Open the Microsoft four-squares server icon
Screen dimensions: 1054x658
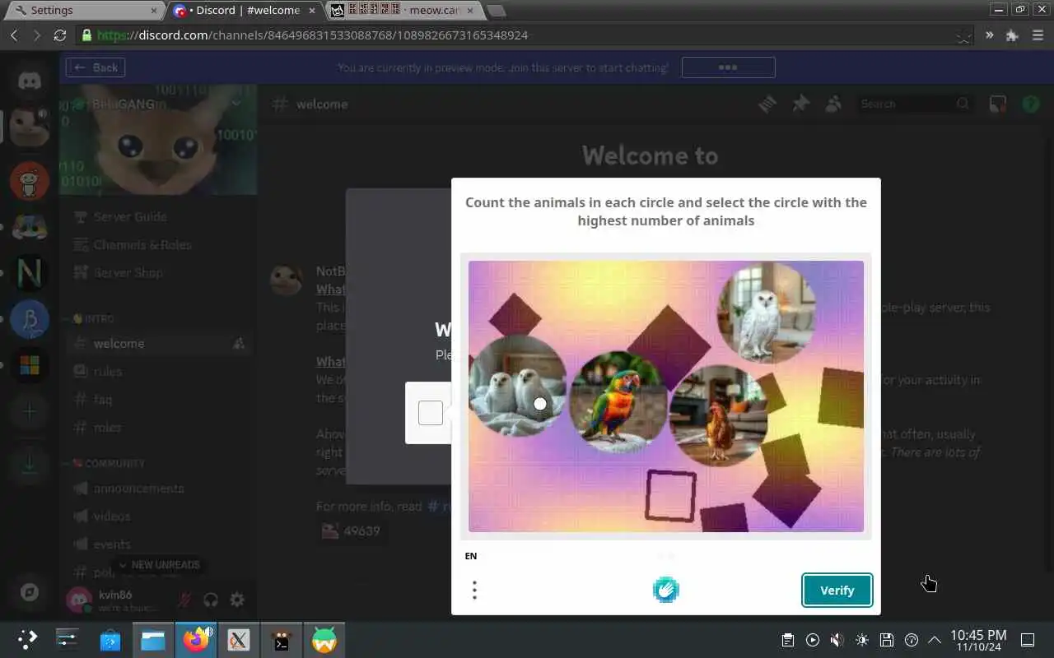pos(30,365)
